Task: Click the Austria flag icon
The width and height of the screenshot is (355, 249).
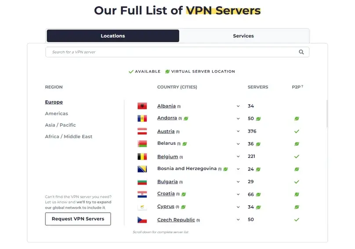Action: click(x=142, y=131)
